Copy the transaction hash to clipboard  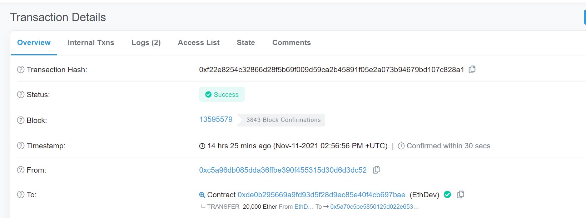coord(472,69)
